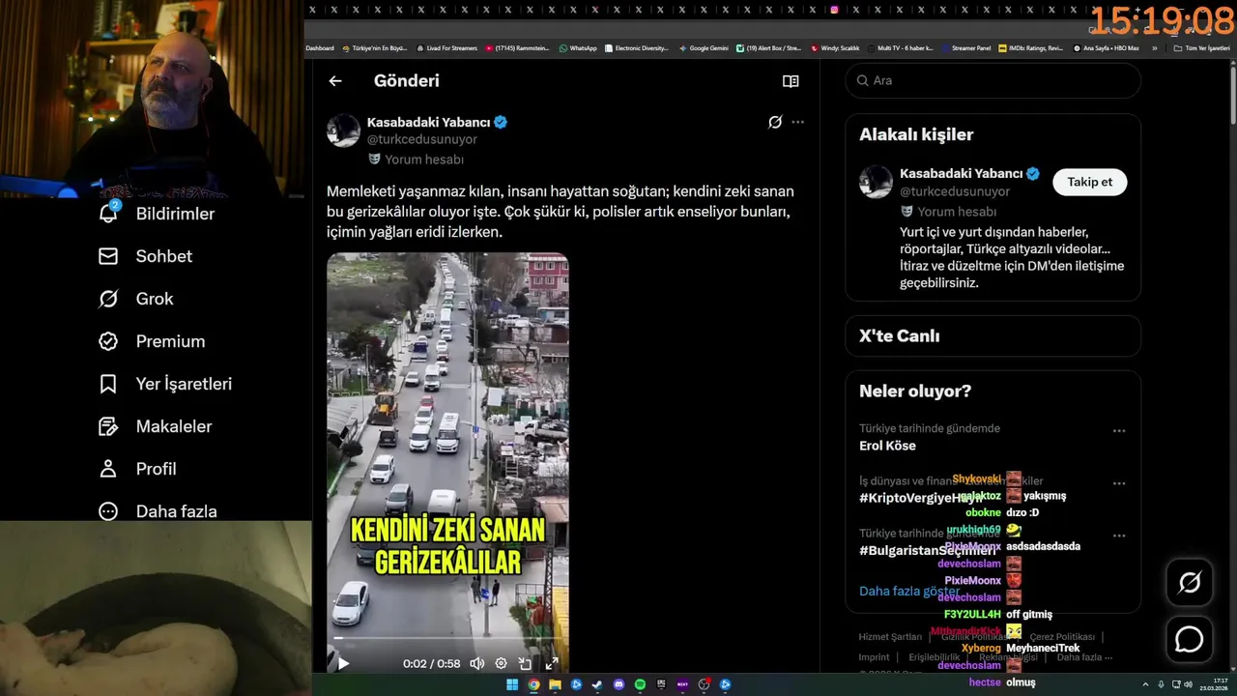Open Makaleler in the sidebar
This screenshot has width=1237, height=696.
(x=155, y=426)
